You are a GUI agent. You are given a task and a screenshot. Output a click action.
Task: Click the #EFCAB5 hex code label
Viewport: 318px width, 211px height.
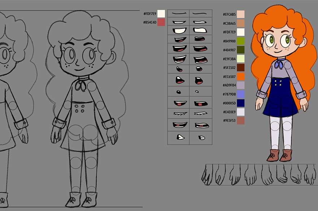tap(229, 14)
